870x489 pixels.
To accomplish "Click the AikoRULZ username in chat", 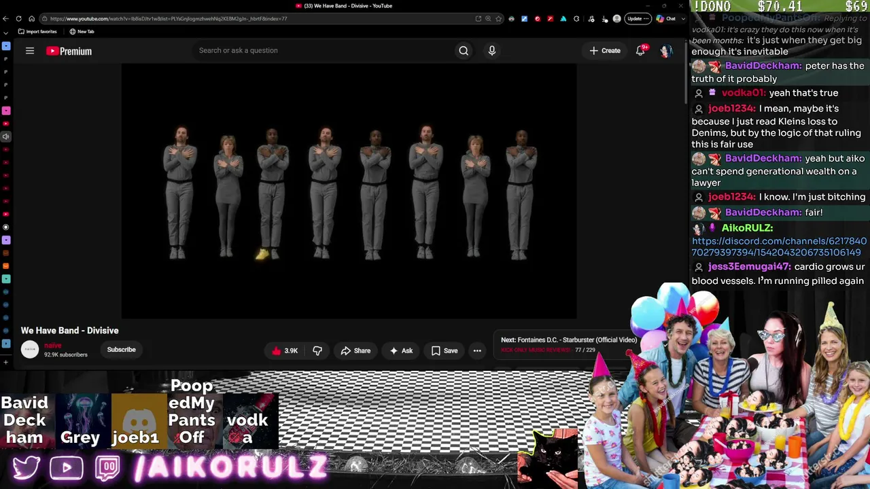I will click(x=747, y=228).
